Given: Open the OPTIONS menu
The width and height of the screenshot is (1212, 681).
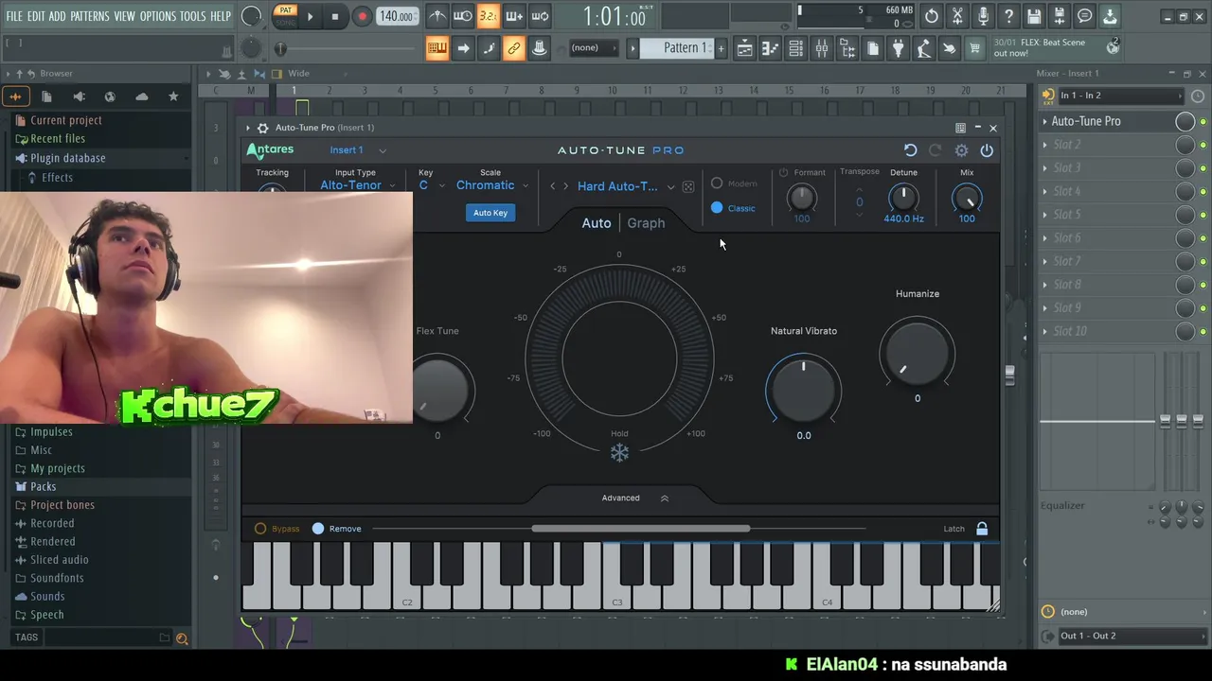Looking at the screenshot, I should point(158,16).
